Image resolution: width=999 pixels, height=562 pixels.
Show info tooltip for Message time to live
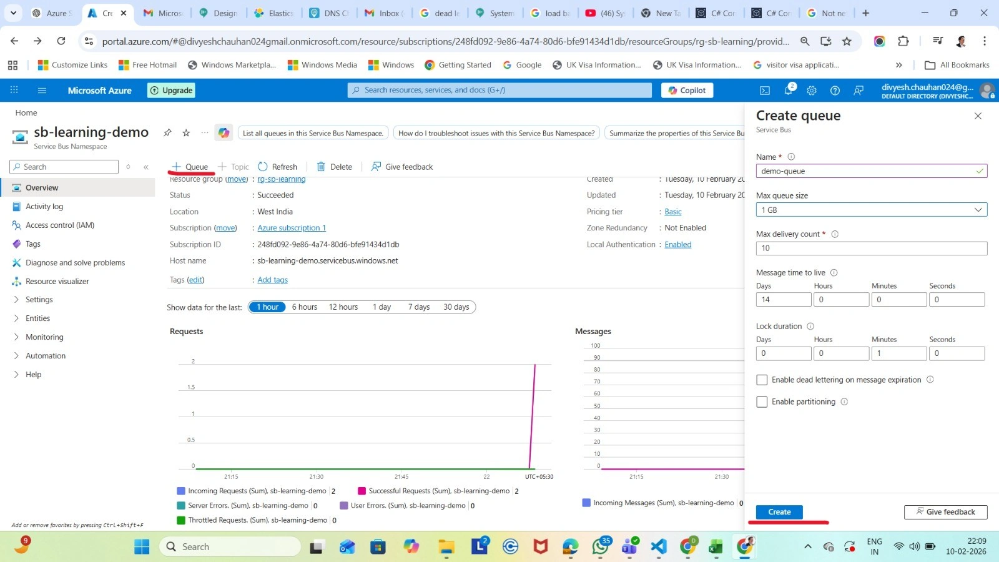(x=834, y=273)
